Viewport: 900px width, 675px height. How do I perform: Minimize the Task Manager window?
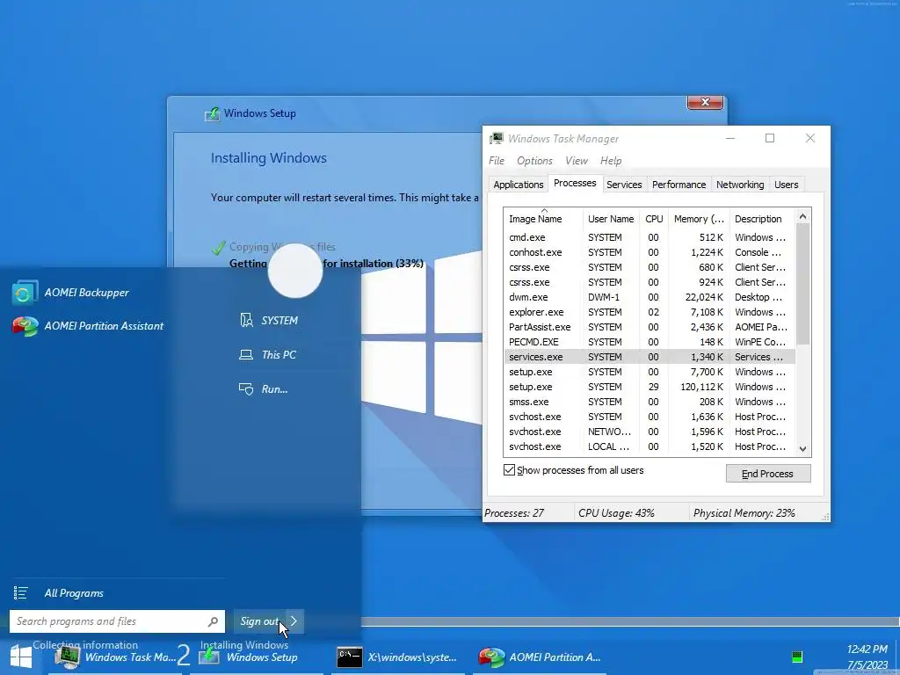click(x=730, y=138)
